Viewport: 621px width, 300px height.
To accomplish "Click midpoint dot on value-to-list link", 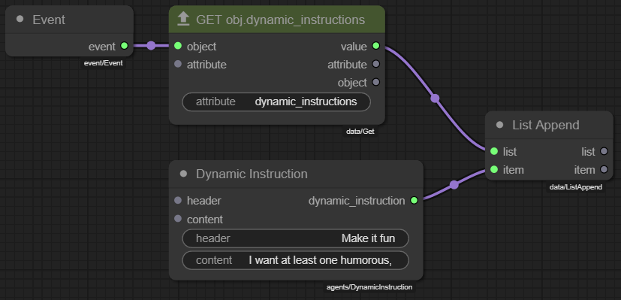I will point(435,98).
